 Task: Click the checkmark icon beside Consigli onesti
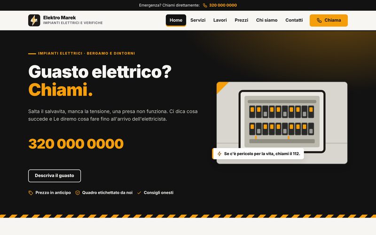(139, 193)
